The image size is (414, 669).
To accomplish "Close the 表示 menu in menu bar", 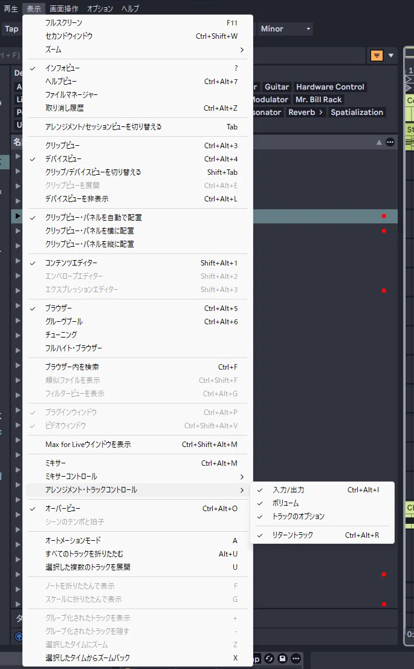I will pos(34,8).
